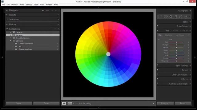Toggle the Camera Calibration panel switch
Viewport: 197px width, 110px height.
coord(158,83)
